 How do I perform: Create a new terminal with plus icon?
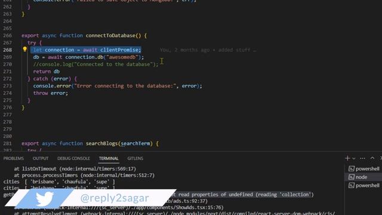click(347, 158)
